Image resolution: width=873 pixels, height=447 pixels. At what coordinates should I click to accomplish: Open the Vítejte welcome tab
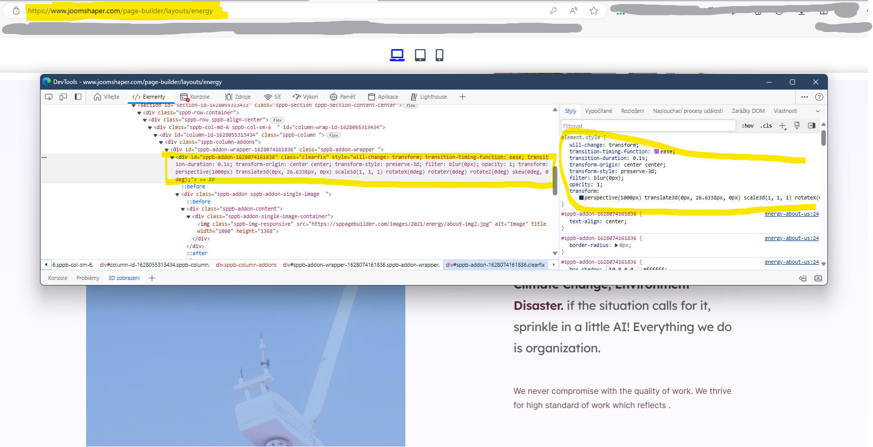click(x=107, y=97)
